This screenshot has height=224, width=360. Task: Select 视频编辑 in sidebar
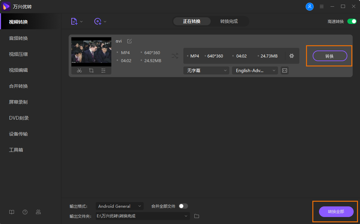click(18, 70)
